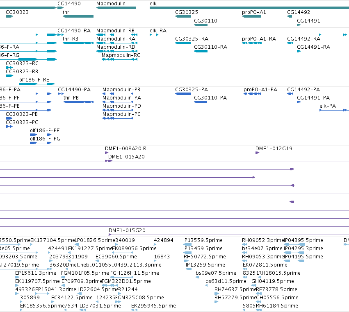Open the CG14492-RA transcript label
349x312 pixels.
[303, 38]
